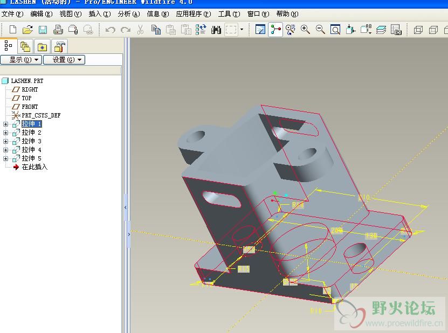Switch to hidden line display mode
Image resolution: width=448 pixels, height=333 pixels.
[x=433, y=30]
